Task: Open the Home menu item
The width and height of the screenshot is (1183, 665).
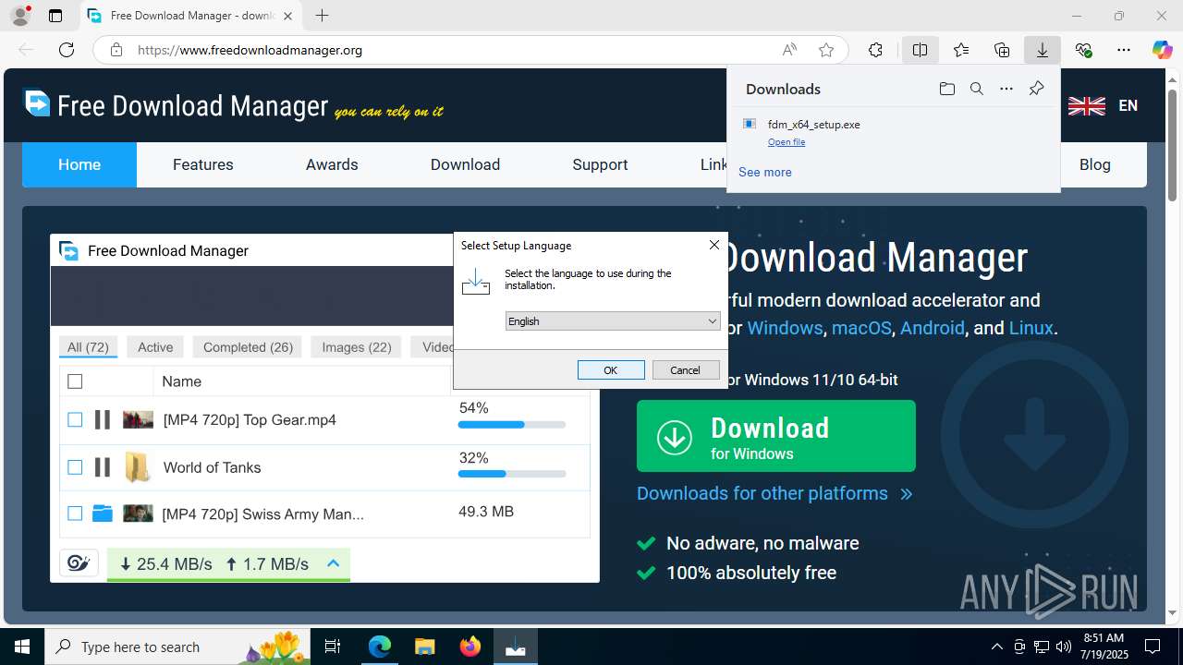Action: [x=79, y=164]
